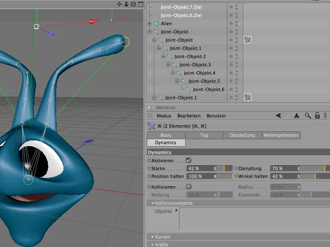
Task: Open the search magnifier in Attribute manager
Action: 308,116
